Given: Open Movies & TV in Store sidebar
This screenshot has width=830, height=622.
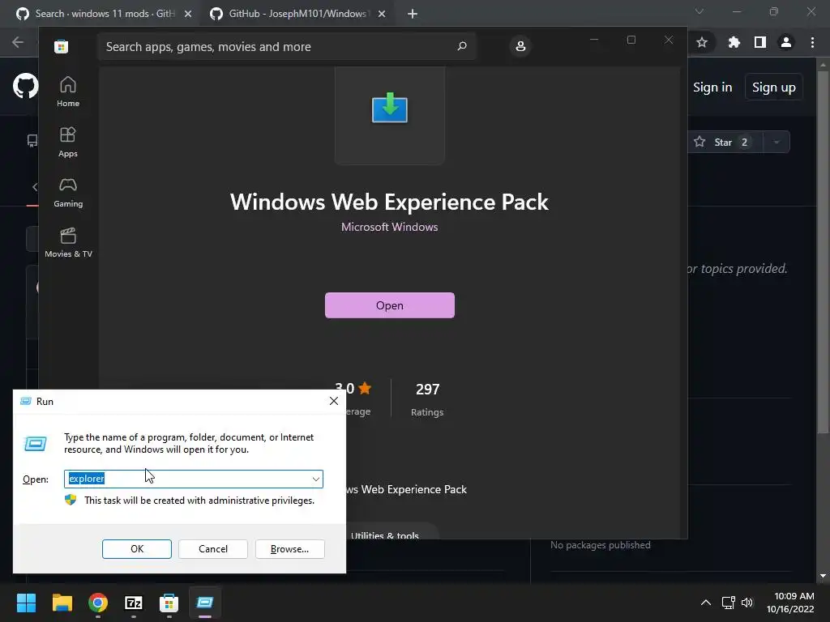Looking at the screenshot, I should pos(68,242).
